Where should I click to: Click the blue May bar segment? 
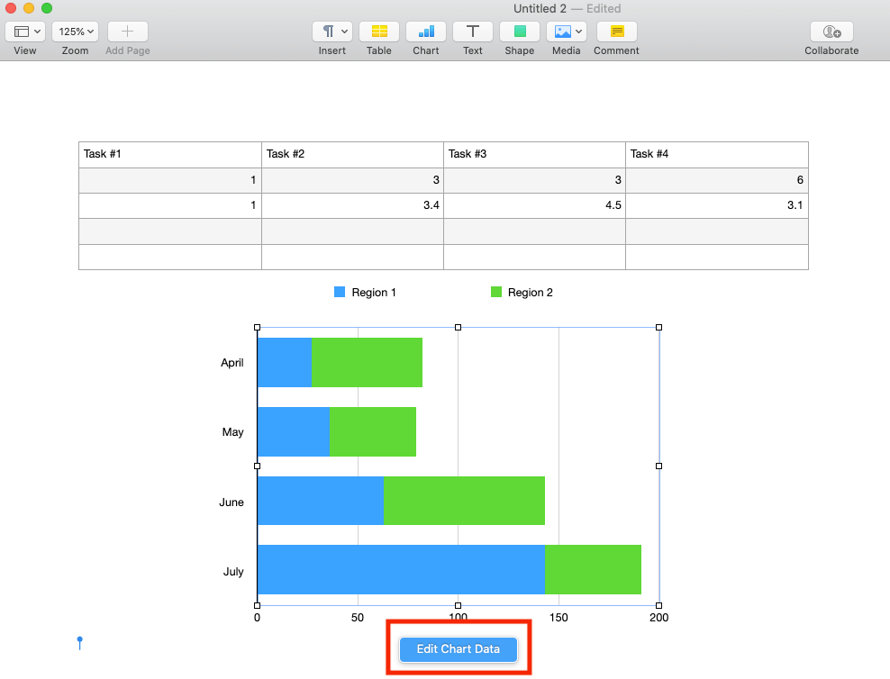(x=294, y=431)
